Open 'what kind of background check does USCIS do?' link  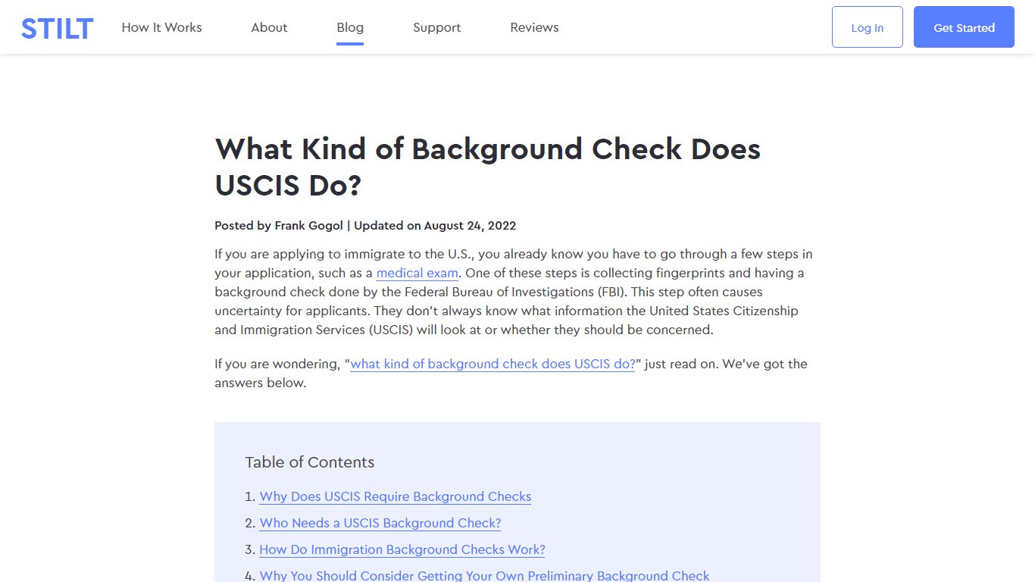[492, 364]
